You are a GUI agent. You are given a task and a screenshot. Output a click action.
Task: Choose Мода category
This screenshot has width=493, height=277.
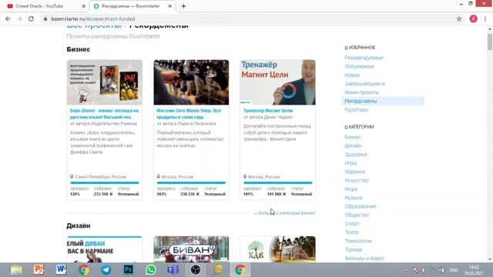coord(350,189)
